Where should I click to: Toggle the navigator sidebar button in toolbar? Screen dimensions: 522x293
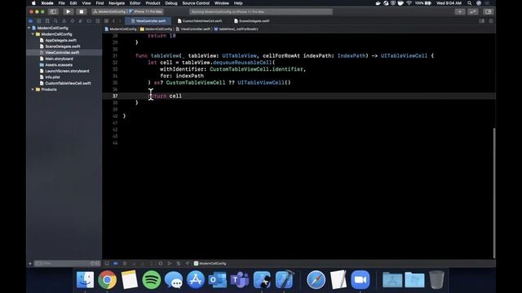point(53,11)
